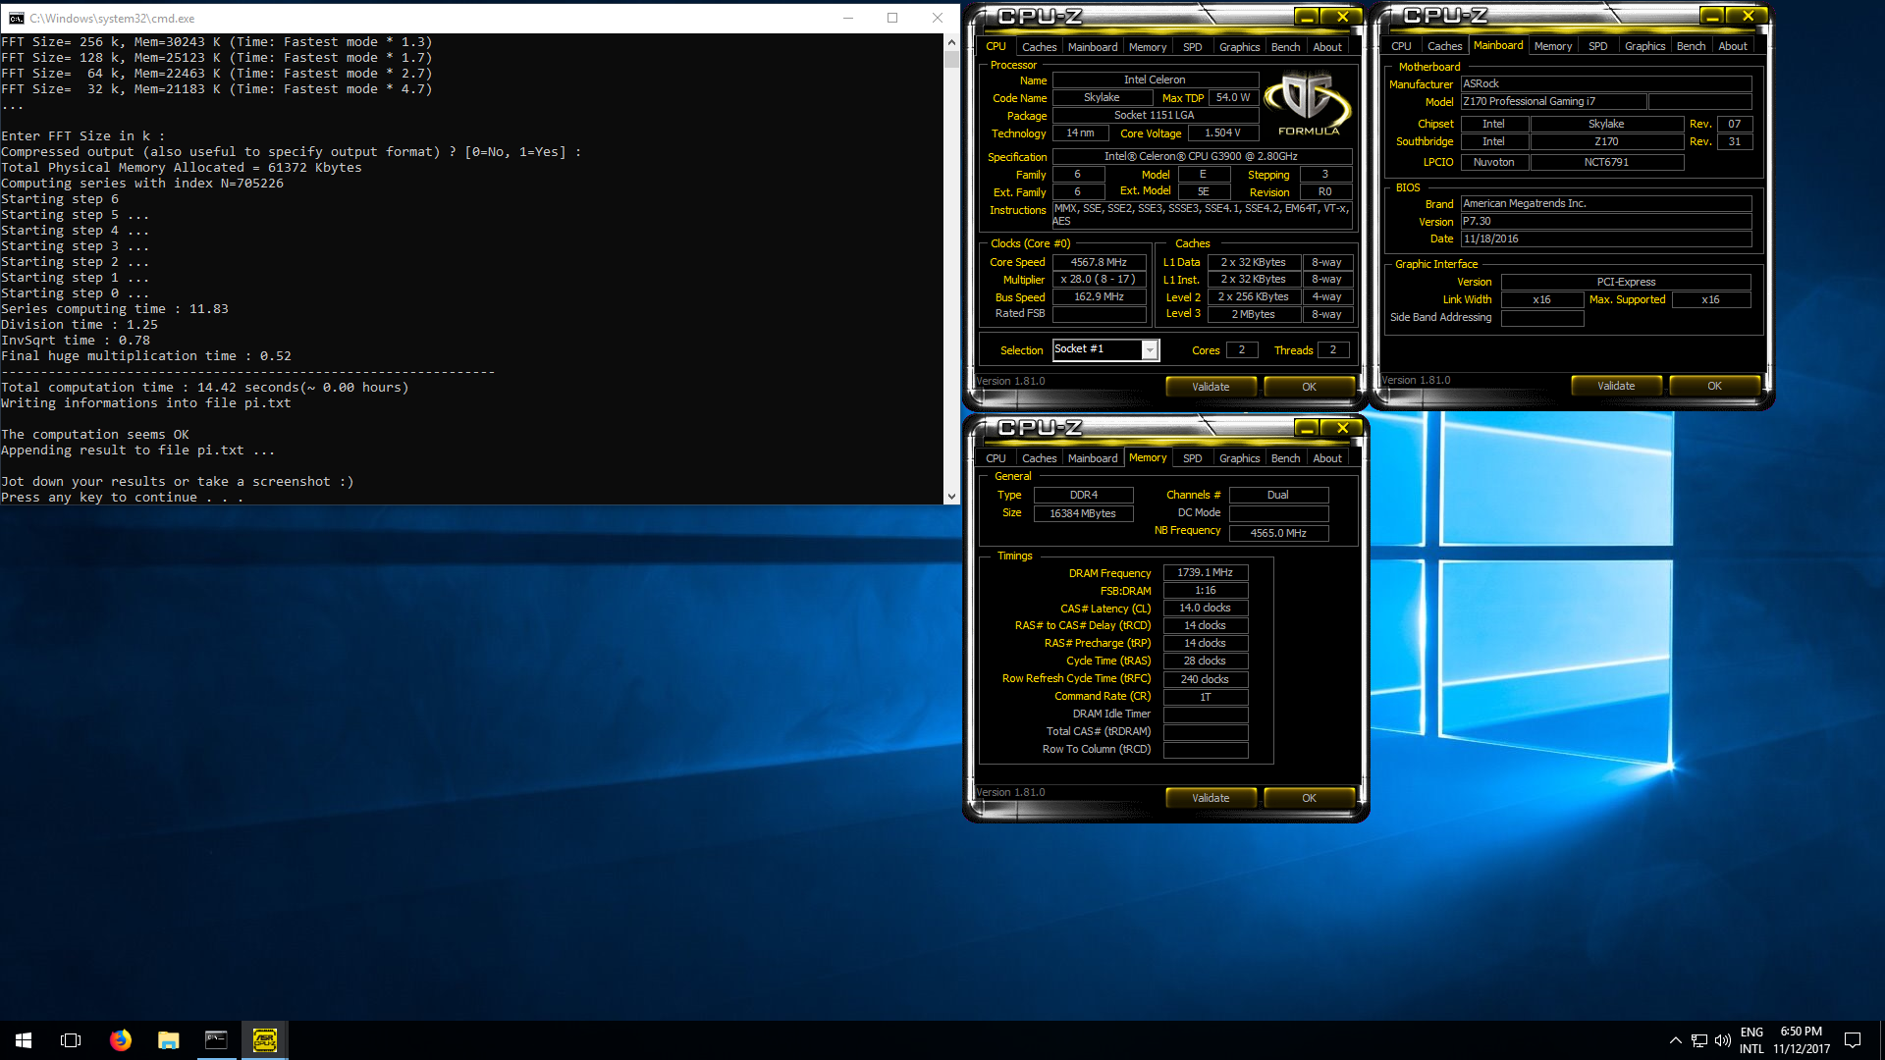Select SPD tab in Mainboard window
Viewport: 1885px width, 1060px height.
[1597, 46]
